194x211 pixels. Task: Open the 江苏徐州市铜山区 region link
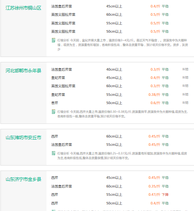(23, 8)
